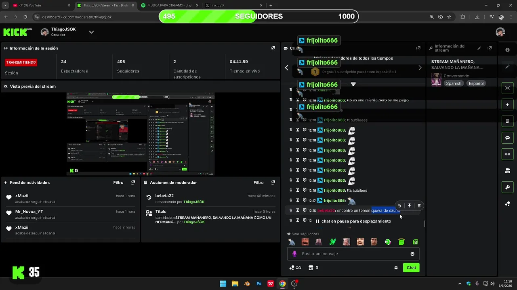Delete the 'tts subileee' message via trash icon
This screenshot has height=290, width=517.
[x=290, y=190]
